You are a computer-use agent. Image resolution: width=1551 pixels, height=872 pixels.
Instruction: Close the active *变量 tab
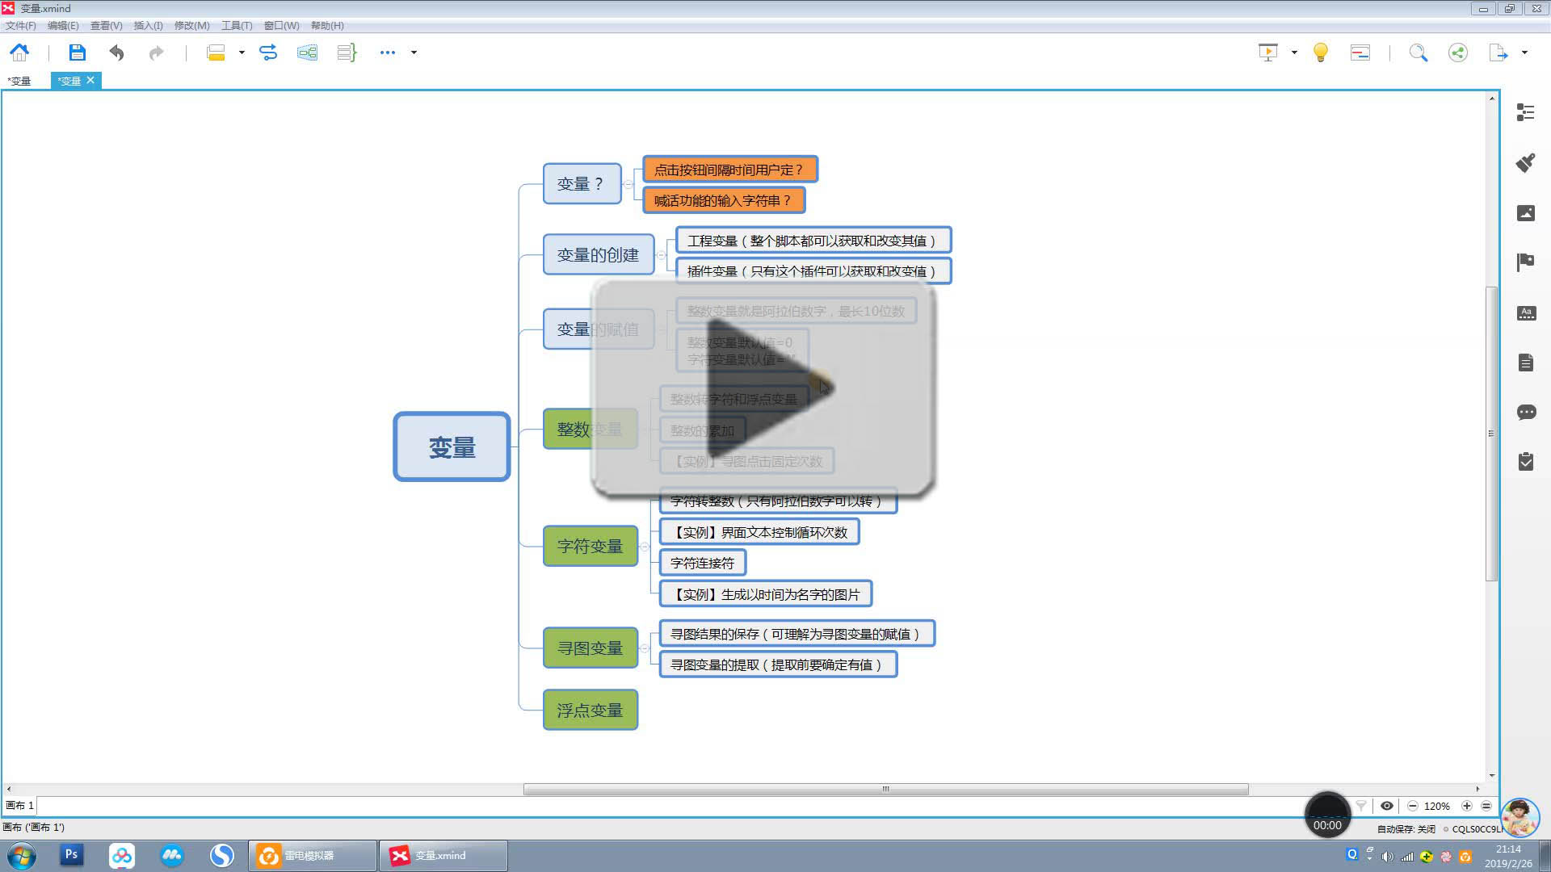coord(90,80)
